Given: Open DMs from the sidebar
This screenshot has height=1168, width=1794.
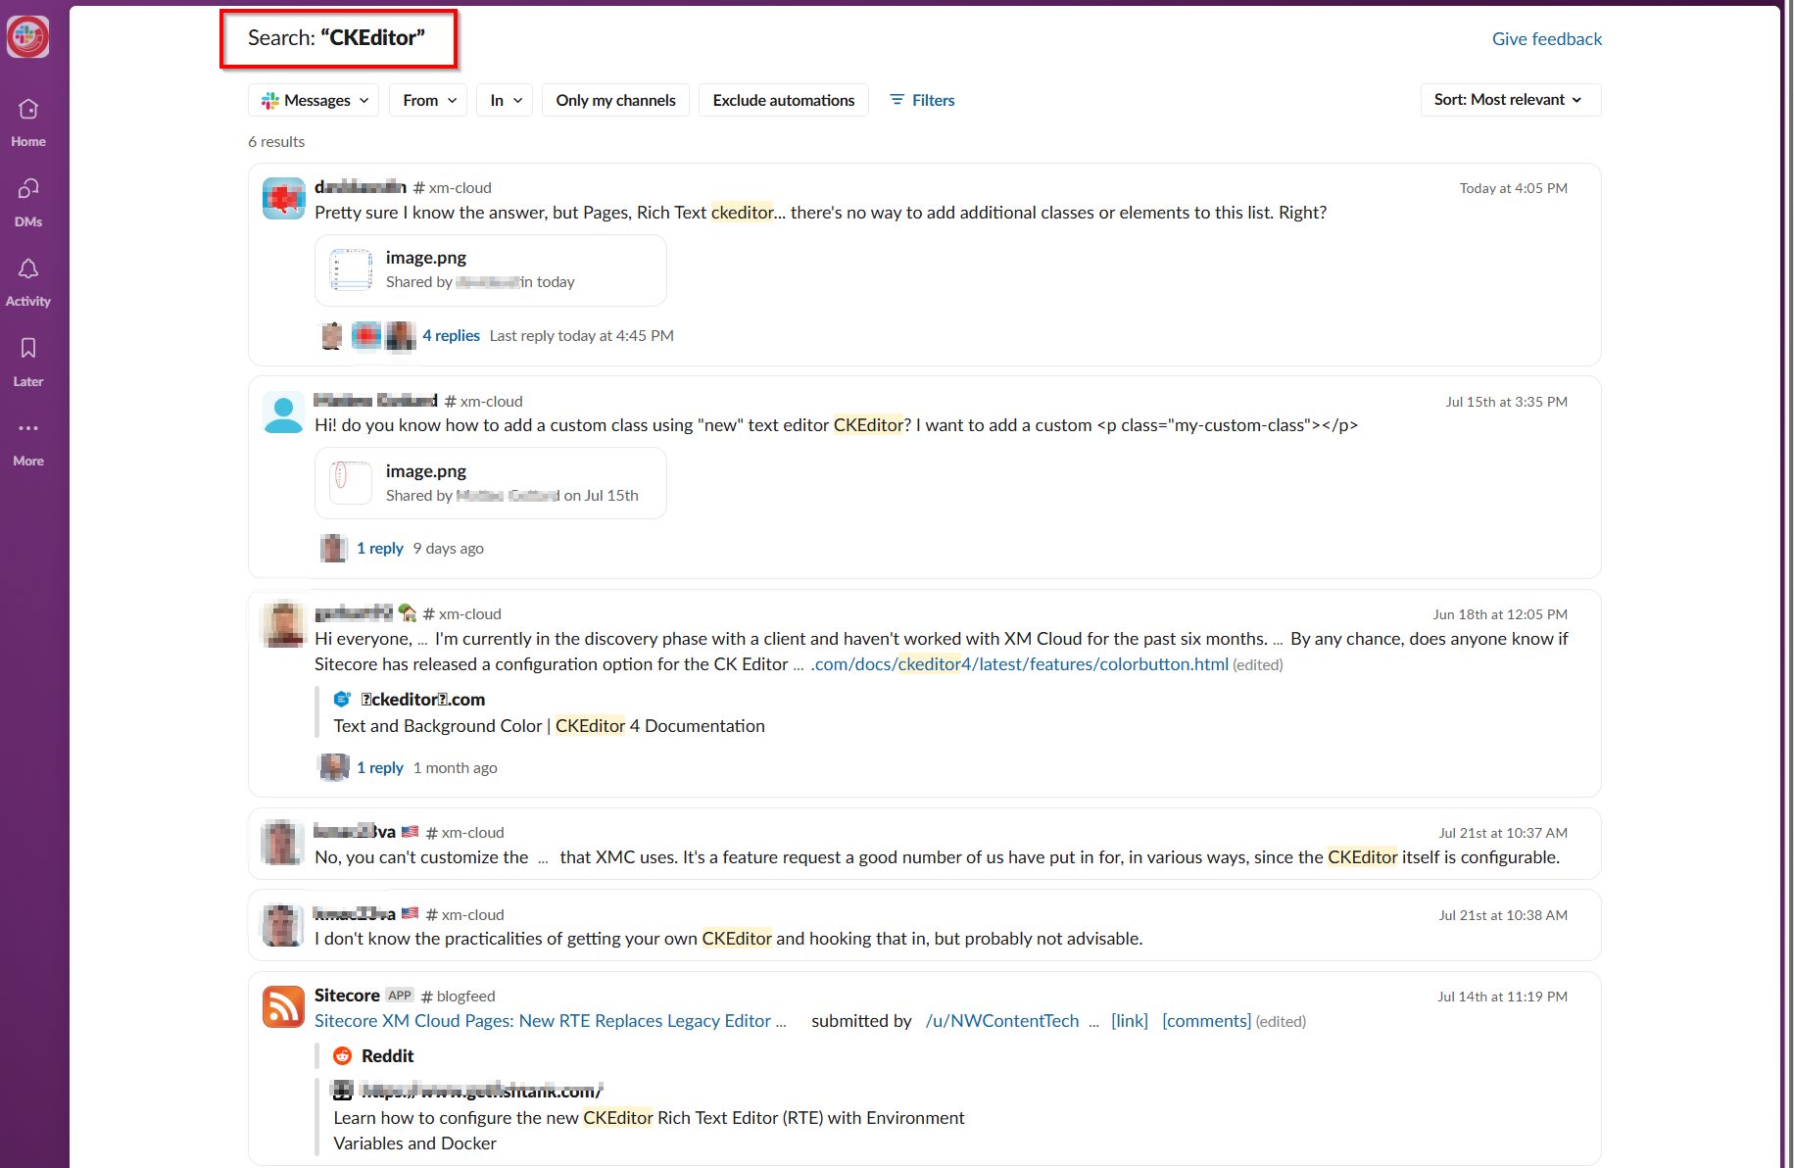Looking at the screenshot, I should point(28,189).
